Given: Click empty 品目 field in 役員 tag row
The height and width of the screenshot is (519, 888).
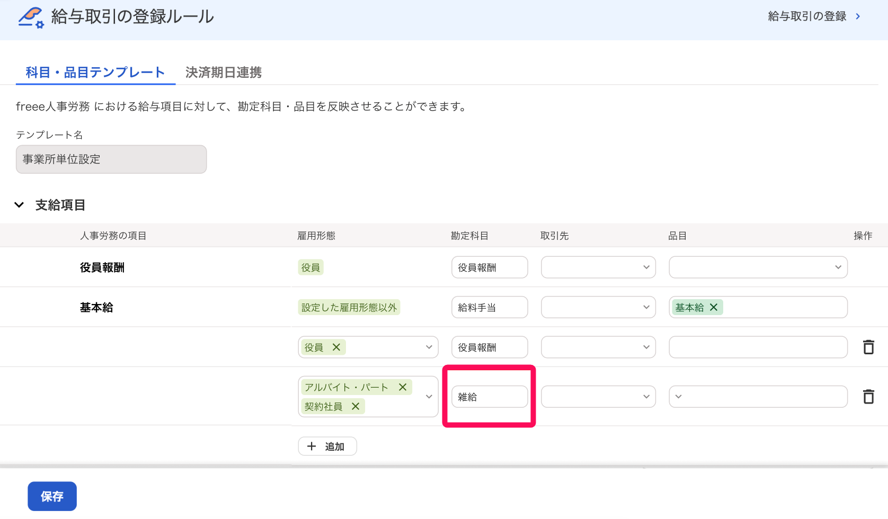Looking at the screenshot, I should tap(758, 347).
